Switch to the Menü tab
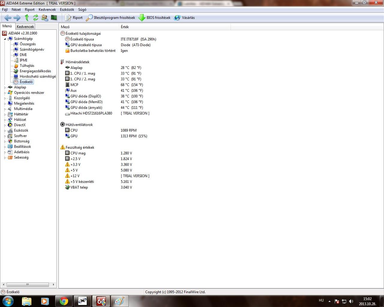The width and height of the screenshot is (384, 307). pos(7,26)
